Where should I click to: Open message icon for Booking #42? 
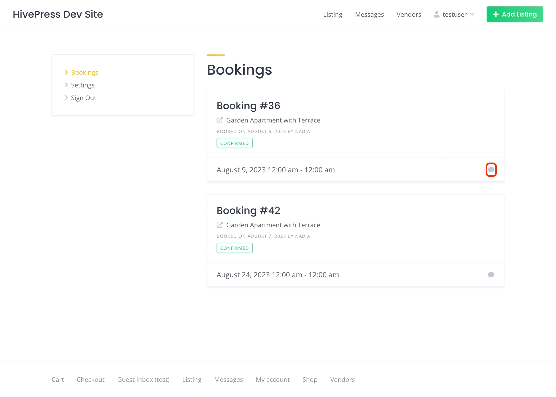491,275
